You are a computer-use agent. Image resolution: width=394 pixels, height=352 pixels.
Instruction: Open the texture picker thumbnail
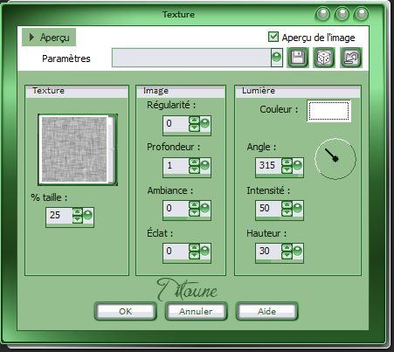click(x=78, y=149)
